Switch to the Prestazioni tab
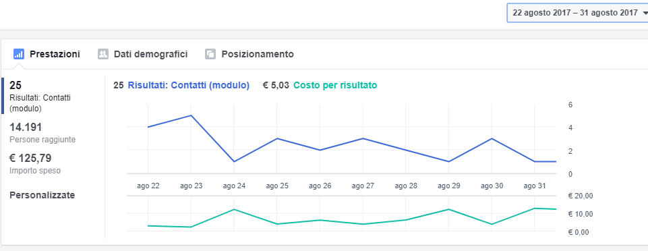 click(47, 54)
